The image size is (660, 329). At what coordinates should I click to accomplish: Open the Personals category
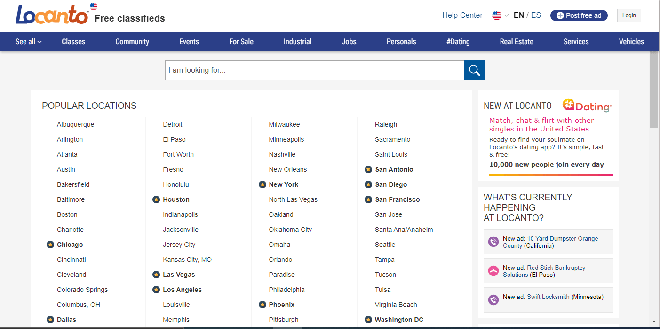(x=401, y=42)
